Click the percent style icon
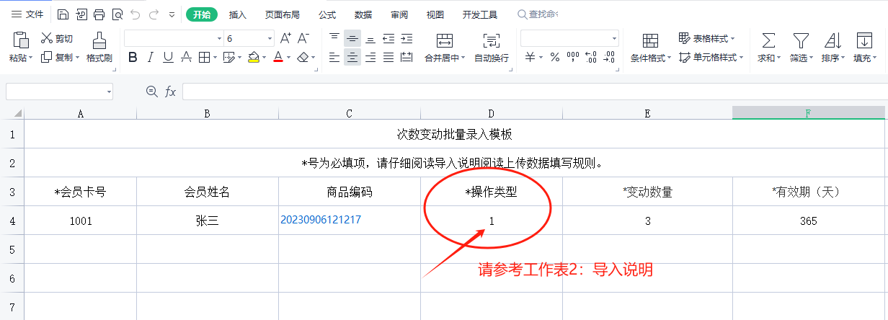Viewport: 888px width, 320px height. click(554, 57)
